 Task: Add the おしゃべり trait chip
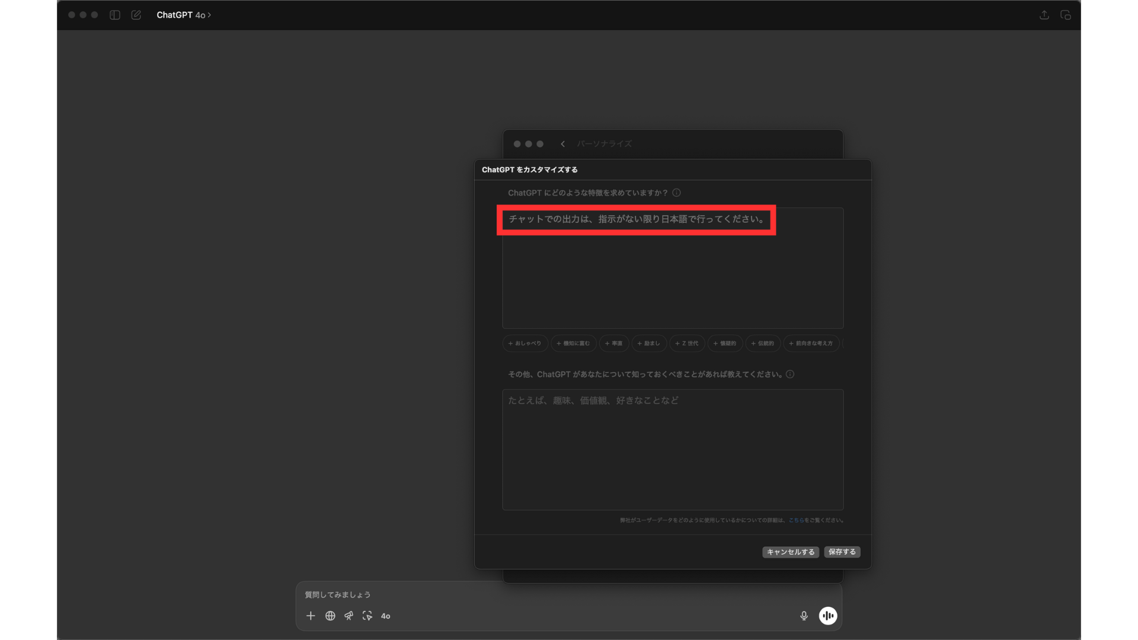(525, 343)
